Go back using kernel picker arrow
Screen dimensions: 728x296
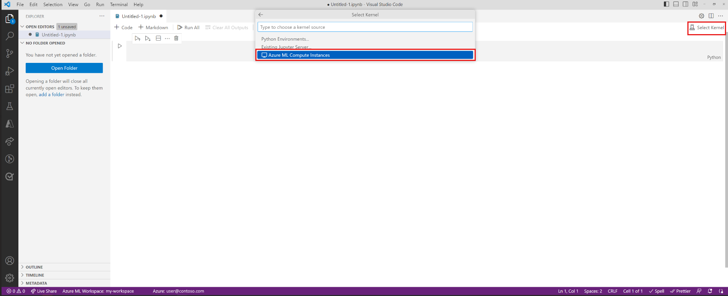coord(261,15)
